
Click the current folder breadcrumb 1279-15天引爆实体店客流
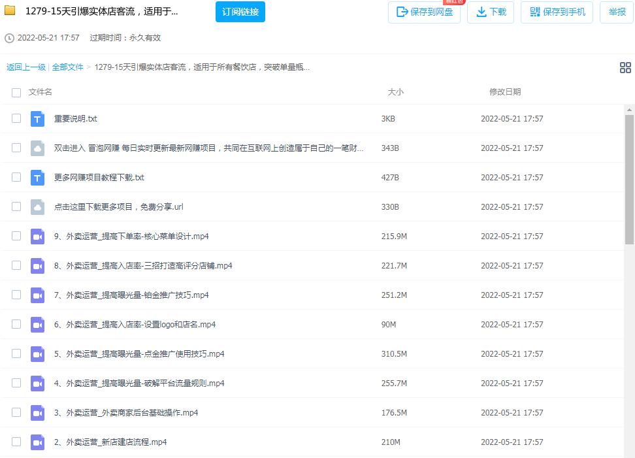click(x=202, y=67)
